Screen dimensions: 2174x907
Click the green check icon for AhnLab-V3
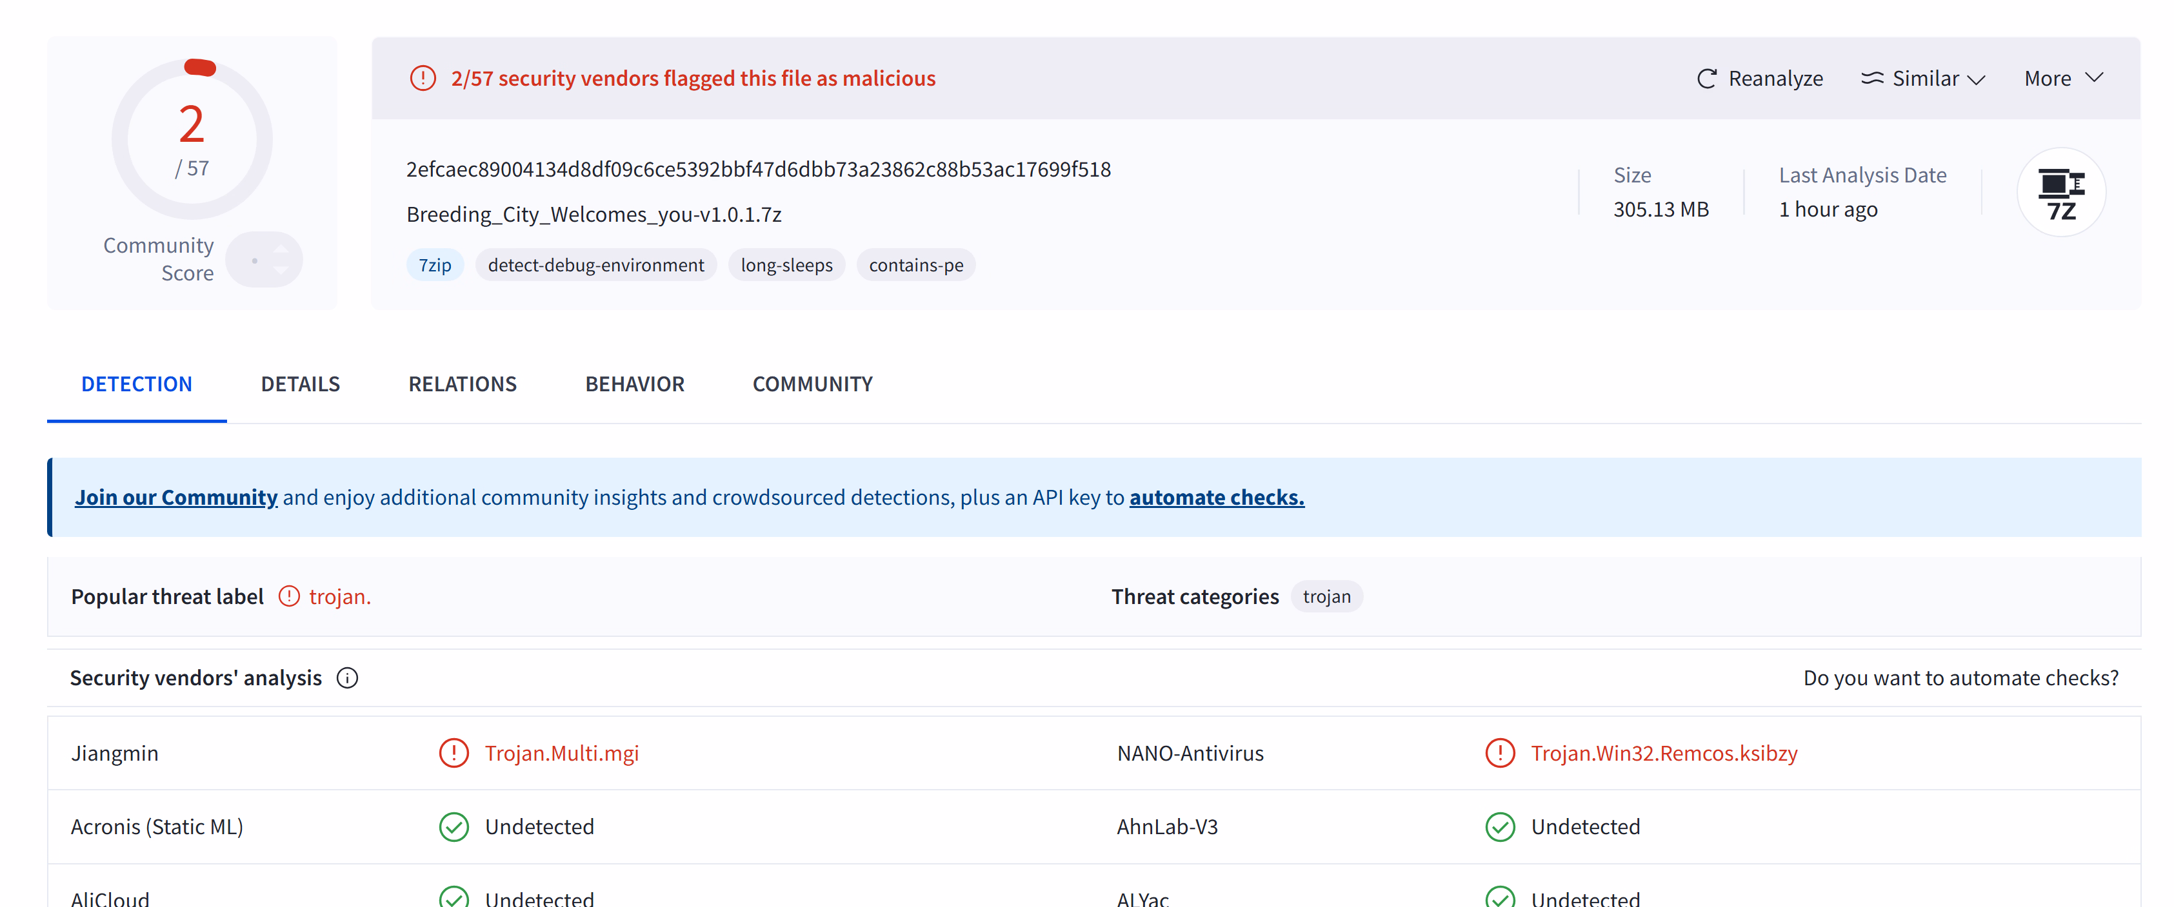(x=1500, y=827)
